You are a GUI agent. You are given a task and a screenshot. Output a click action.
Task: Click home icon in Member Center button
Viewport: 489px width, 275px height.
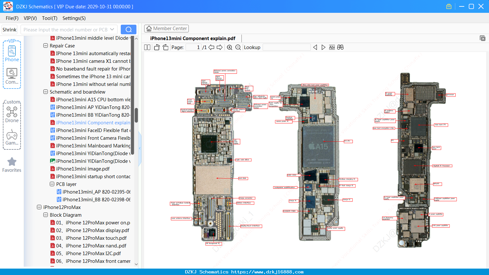pos(149,29)
